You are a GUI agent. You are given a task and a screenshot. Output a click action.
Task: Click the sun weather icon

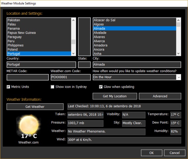pyautogui.click(x=28, y=124)
